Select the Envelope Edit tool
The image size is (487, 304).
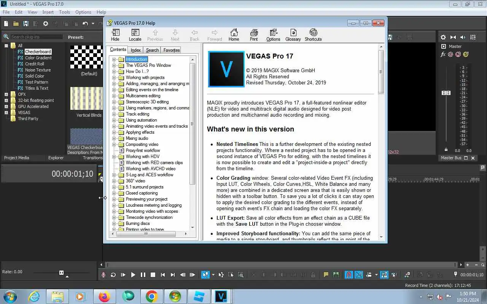[221, 275]
